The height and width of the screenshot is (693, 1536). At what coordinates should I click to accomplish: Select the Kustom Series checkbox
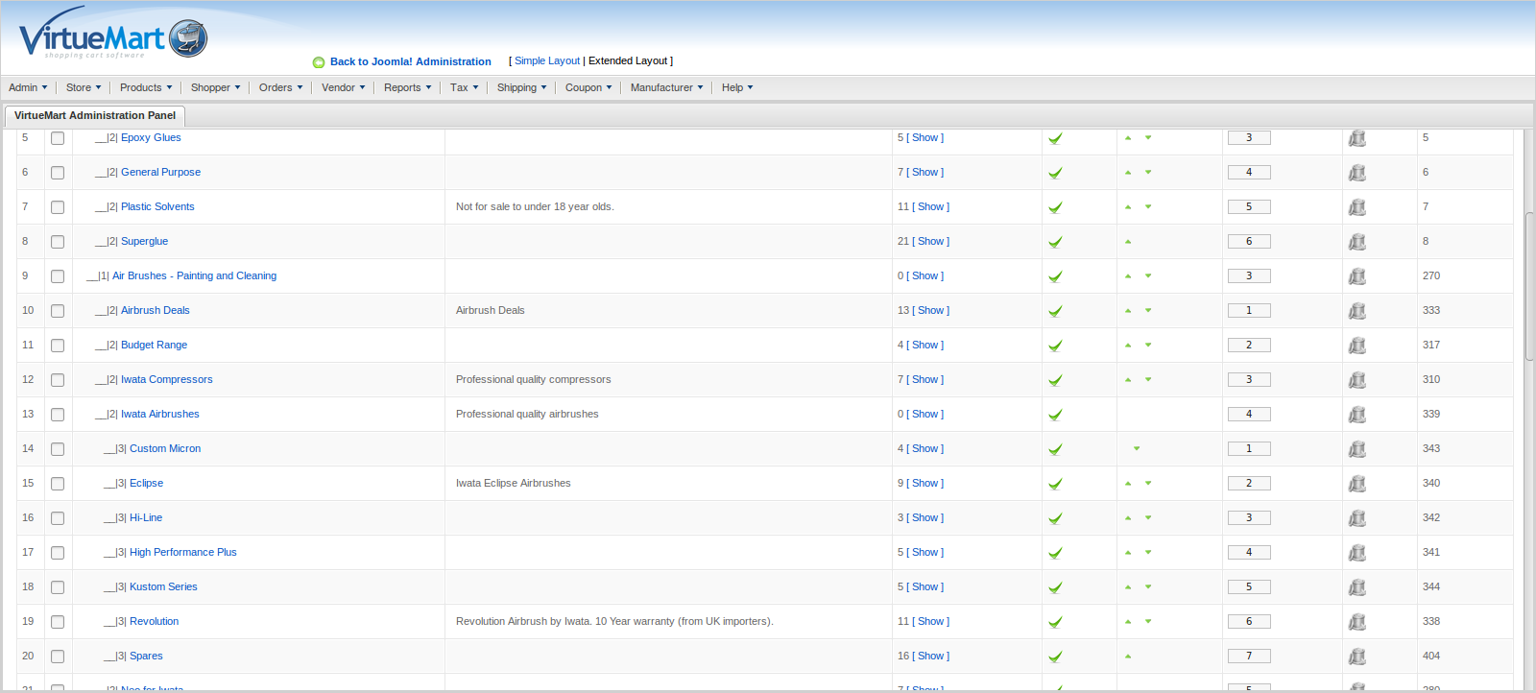[x=58, y=587]
